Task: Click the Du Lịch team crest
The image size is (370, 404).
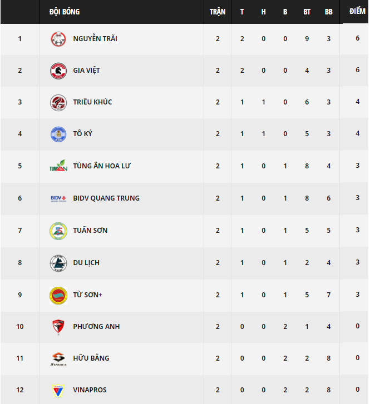Action: 58,263
